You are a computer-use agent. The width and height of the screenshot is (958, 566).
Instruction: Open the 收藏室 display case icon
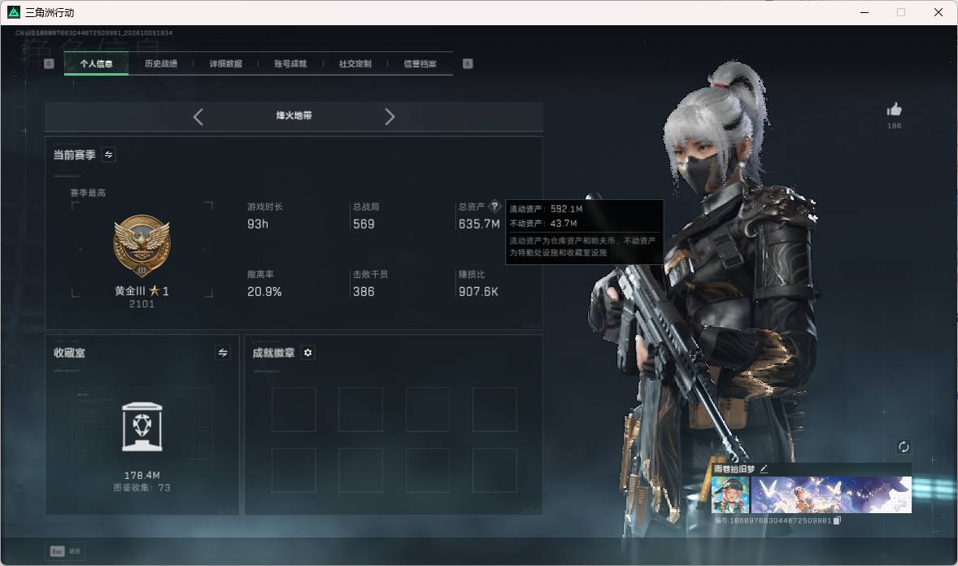(142, 427)
